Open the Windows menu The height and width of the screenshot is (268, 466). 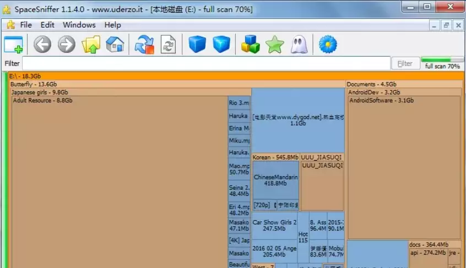pos(79,25)
